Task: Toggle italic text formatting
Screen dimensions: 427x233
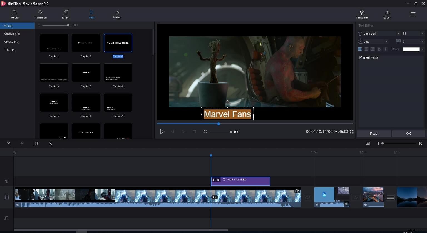Action: pyautogui.click(x=386, y=49)
